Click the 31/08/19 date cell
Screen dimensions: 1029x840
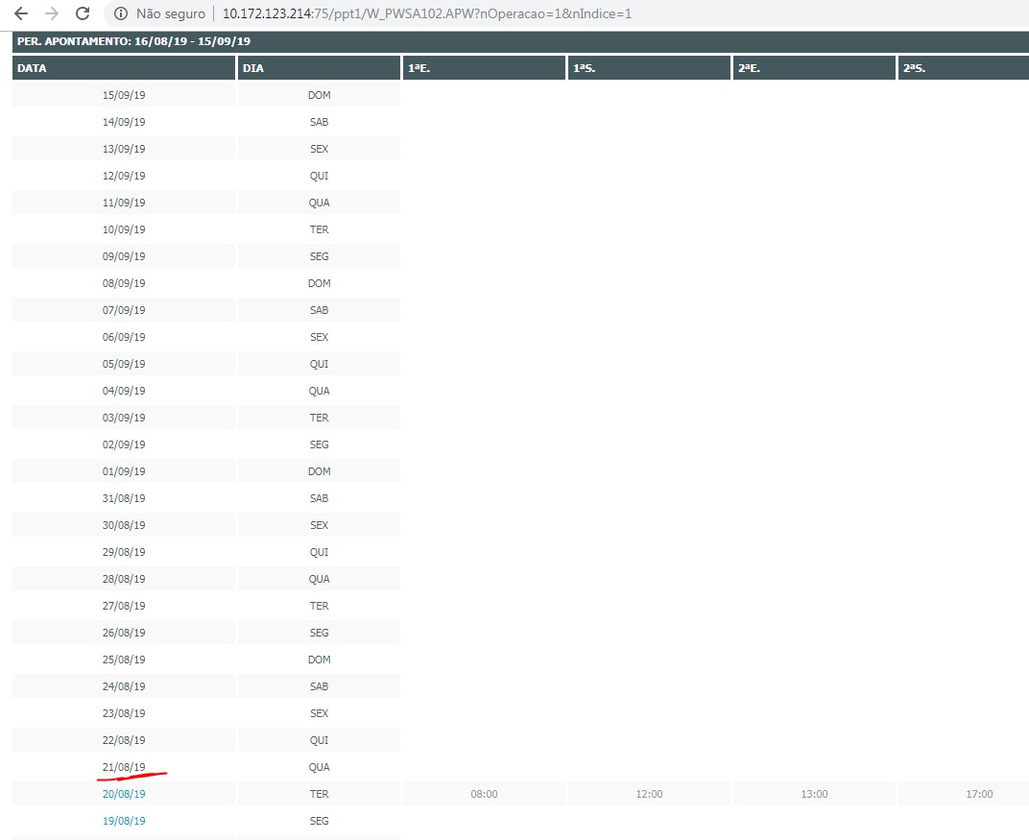coord(124,498)
